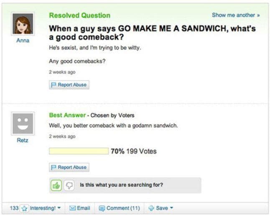The height and width of the screenshot is (215, 270).
Task: Open Retz's smiley avatar
Action: [x=23, y=123]
